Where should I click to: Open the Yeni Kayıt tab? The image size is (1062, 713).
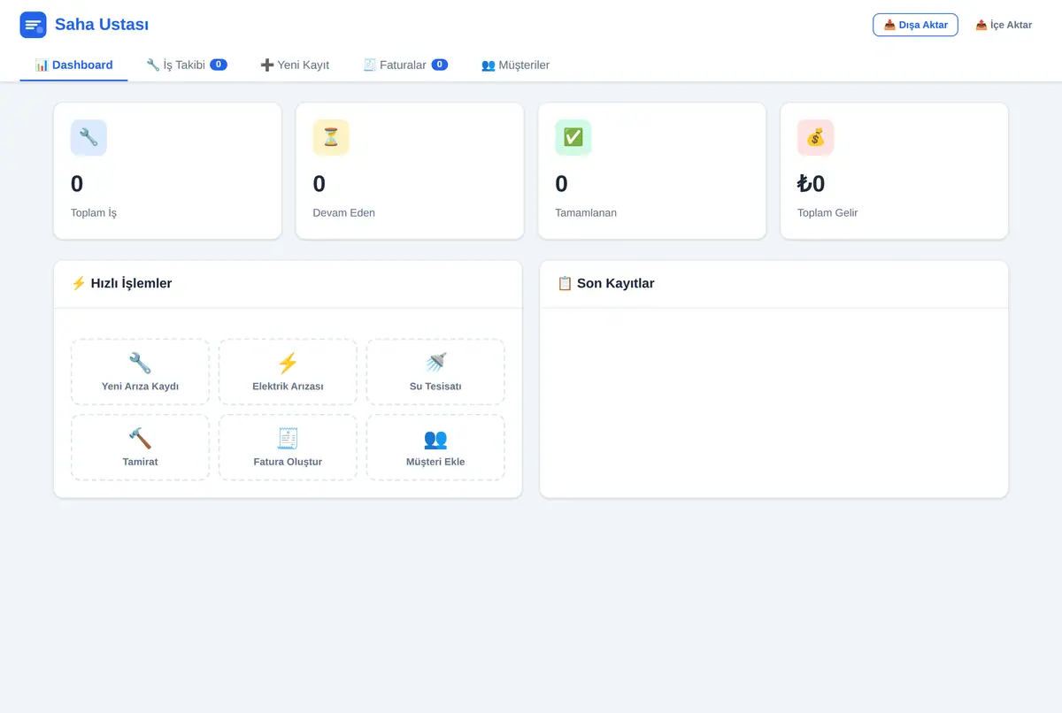(295, 65)
